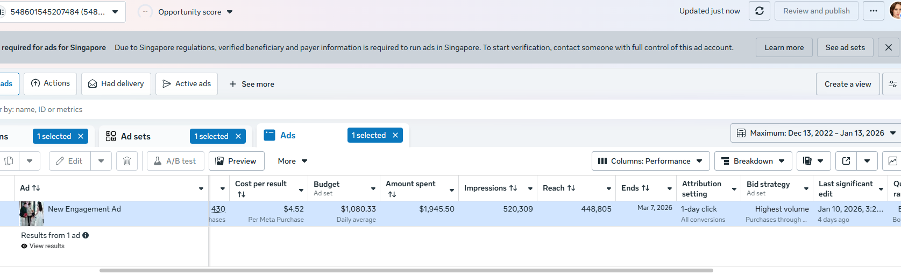
Task: Dismiss the Singapore regulations banner
Action: [889, 47]
